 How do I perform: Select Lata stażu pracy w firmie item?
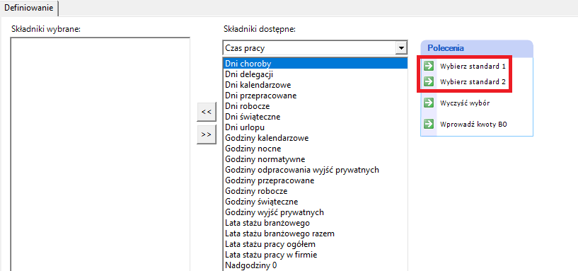tap(315, 255)
